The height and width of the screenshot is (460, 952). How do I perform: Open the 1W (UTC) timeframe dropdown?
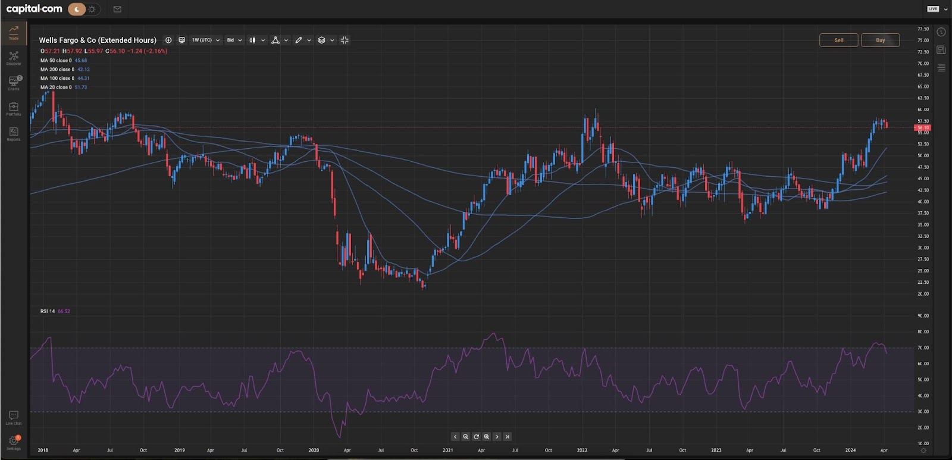[206, 40]
